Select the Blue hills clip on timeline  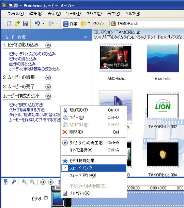click(x=58, y=199)
